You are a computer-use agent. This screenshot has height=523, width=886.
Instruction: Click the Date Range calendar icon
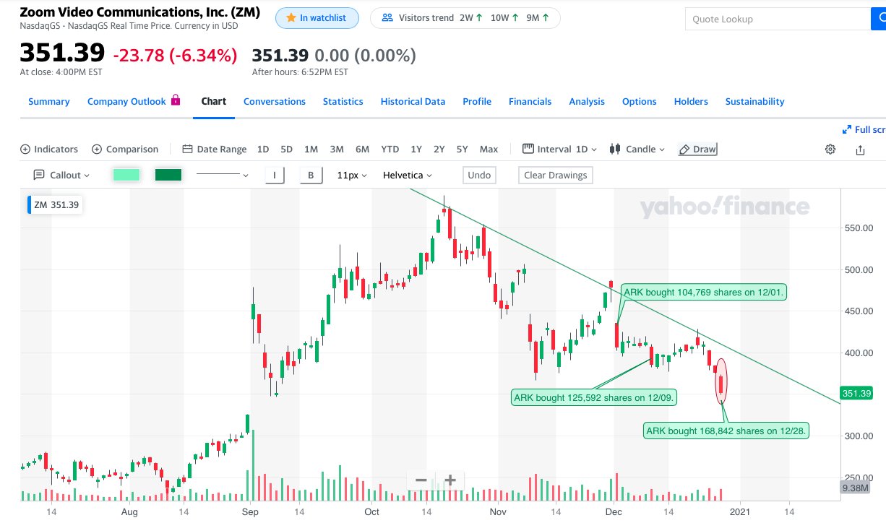tap(187, 150)
